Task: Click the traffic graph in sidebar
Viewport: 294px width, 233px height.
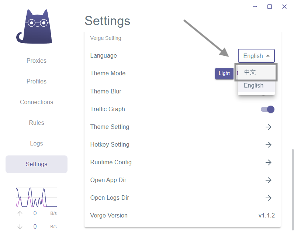Action: 37,197
